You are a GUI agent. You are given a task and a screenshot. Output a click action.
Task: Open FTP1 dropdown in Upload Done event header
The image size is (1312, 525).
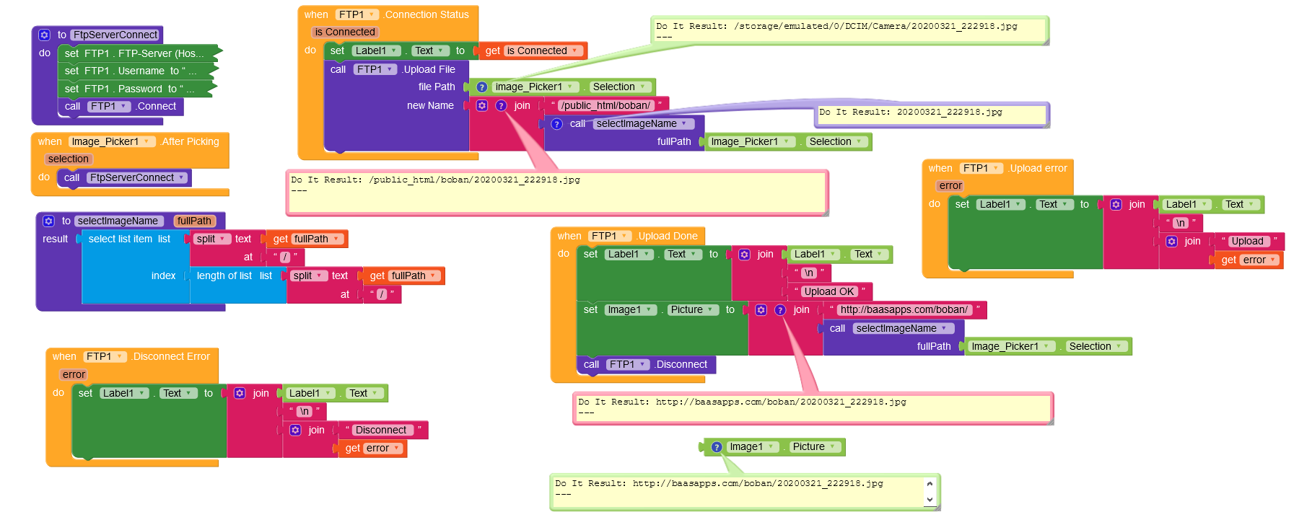(610, 236)
